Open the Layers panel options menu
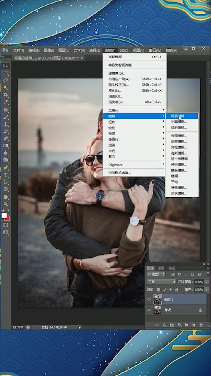The width and height of the screenshot is (211, 376). (207, 268)
